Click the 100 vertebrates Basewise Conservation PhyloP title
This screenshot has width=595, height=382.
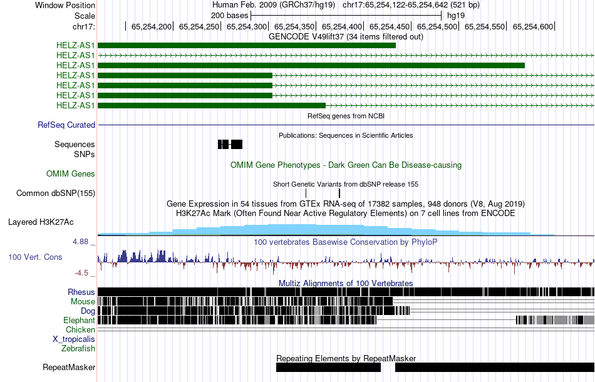(x=346, y=242)
